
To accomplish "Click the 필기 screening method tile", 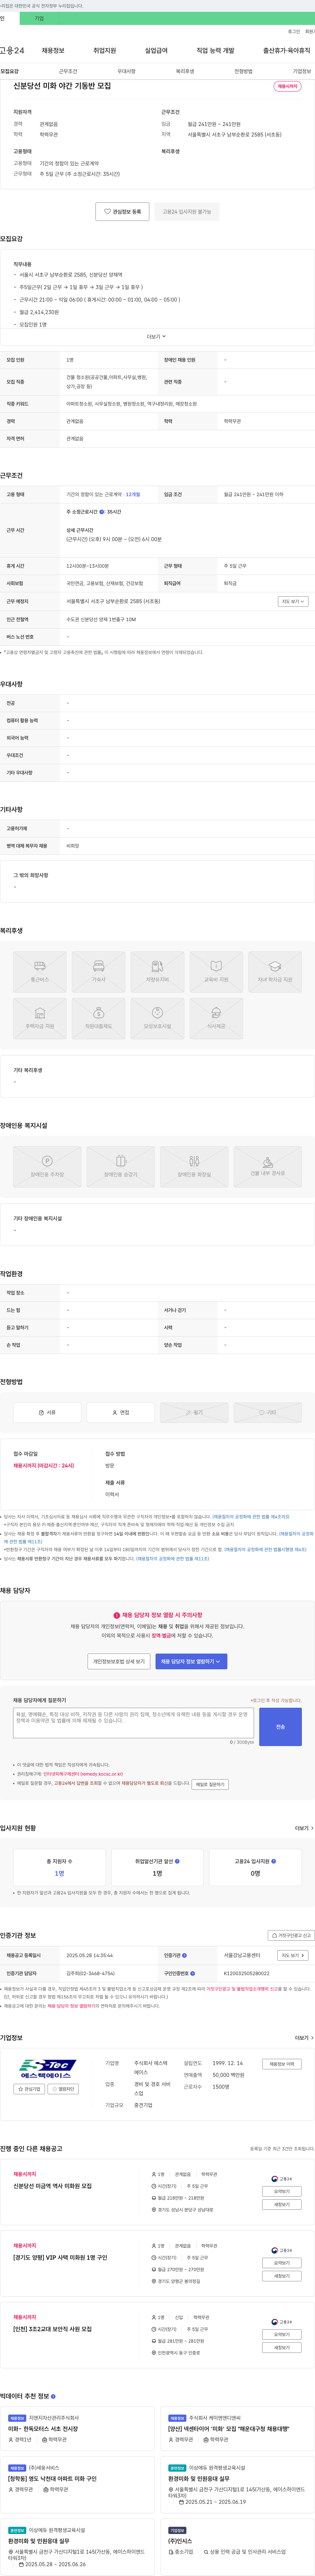I will point(194,1413).
